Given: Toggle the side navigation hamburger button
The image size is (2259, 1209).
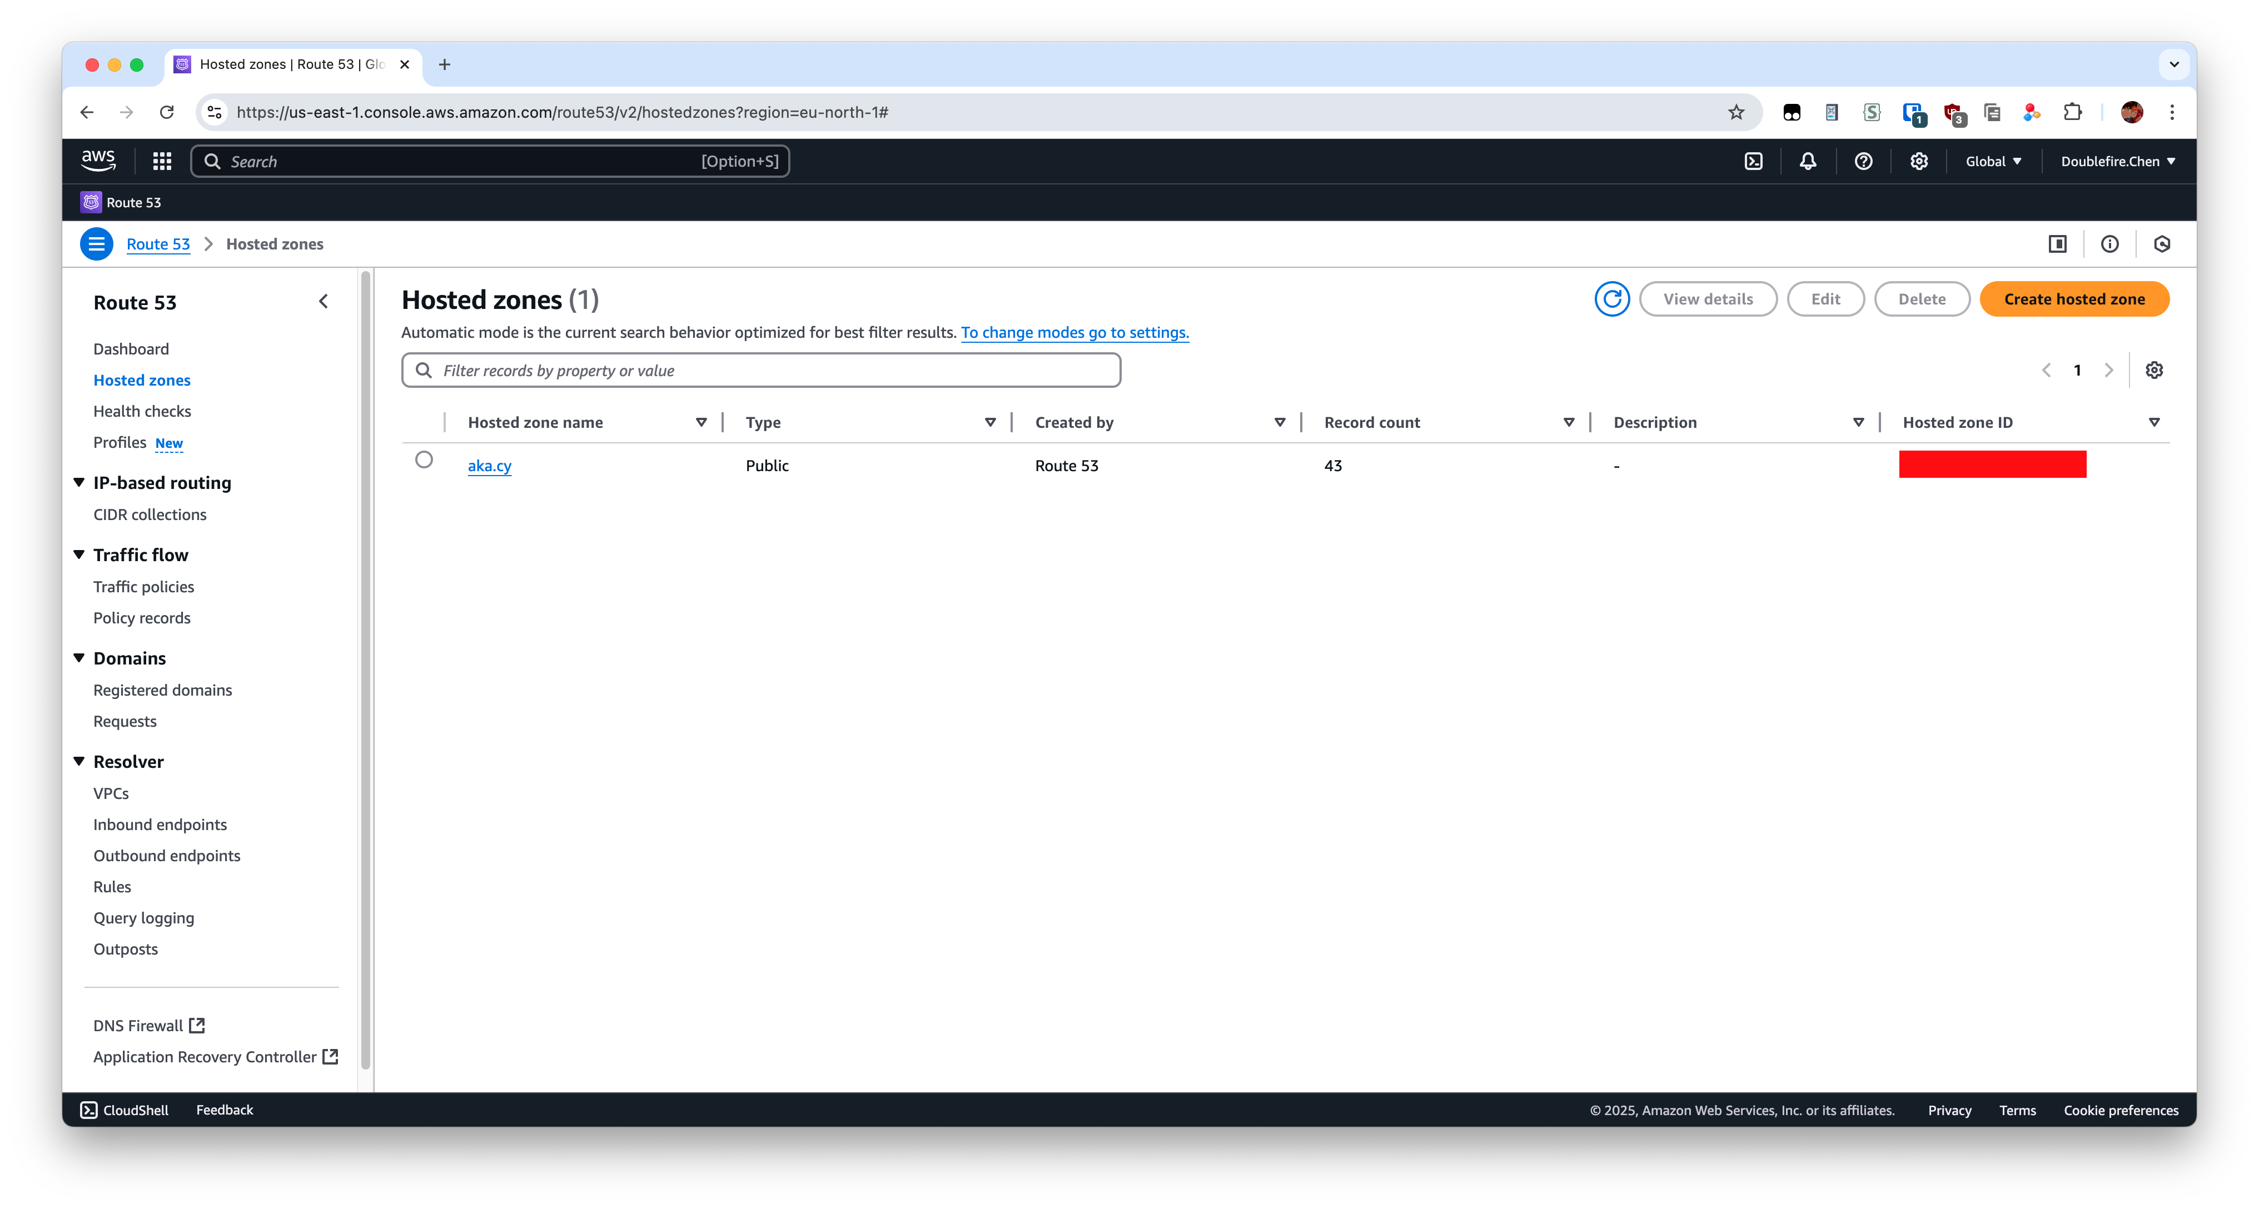Looking at the screenshot, I should [97, 244].
